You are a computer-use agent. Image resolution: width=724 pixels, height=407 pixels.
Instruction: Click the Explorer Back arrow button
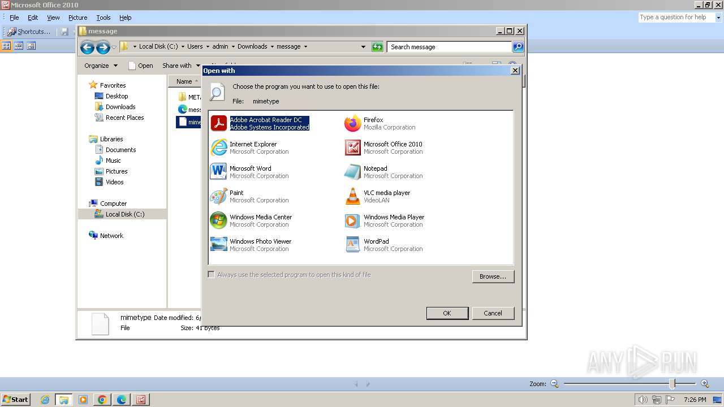pyautogui.click(x=87, y=47)
